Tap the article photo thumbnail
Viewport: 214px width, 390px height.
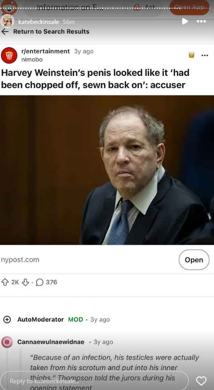click(x=107, y=170)
